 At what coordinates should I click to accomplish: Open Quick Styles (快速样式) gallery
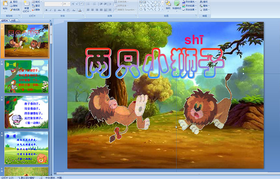coord(177,6)
